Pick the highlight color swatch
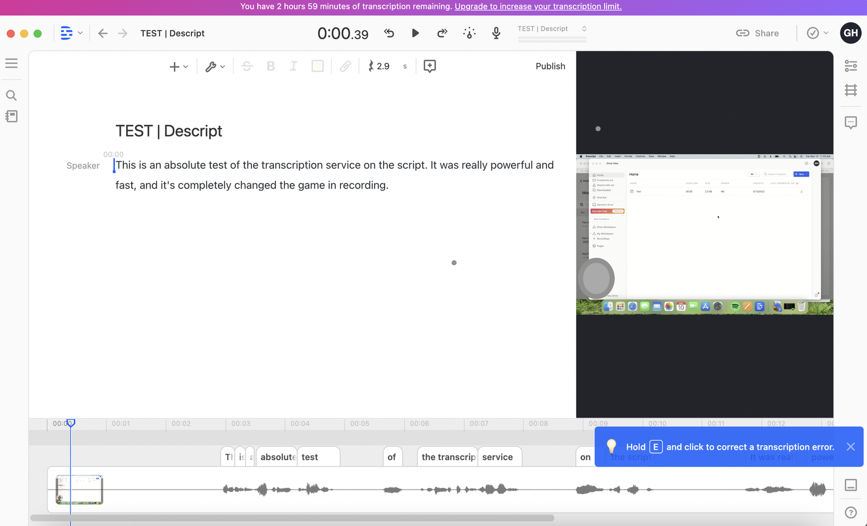The image size is (867, 526). tap(317, 66)
